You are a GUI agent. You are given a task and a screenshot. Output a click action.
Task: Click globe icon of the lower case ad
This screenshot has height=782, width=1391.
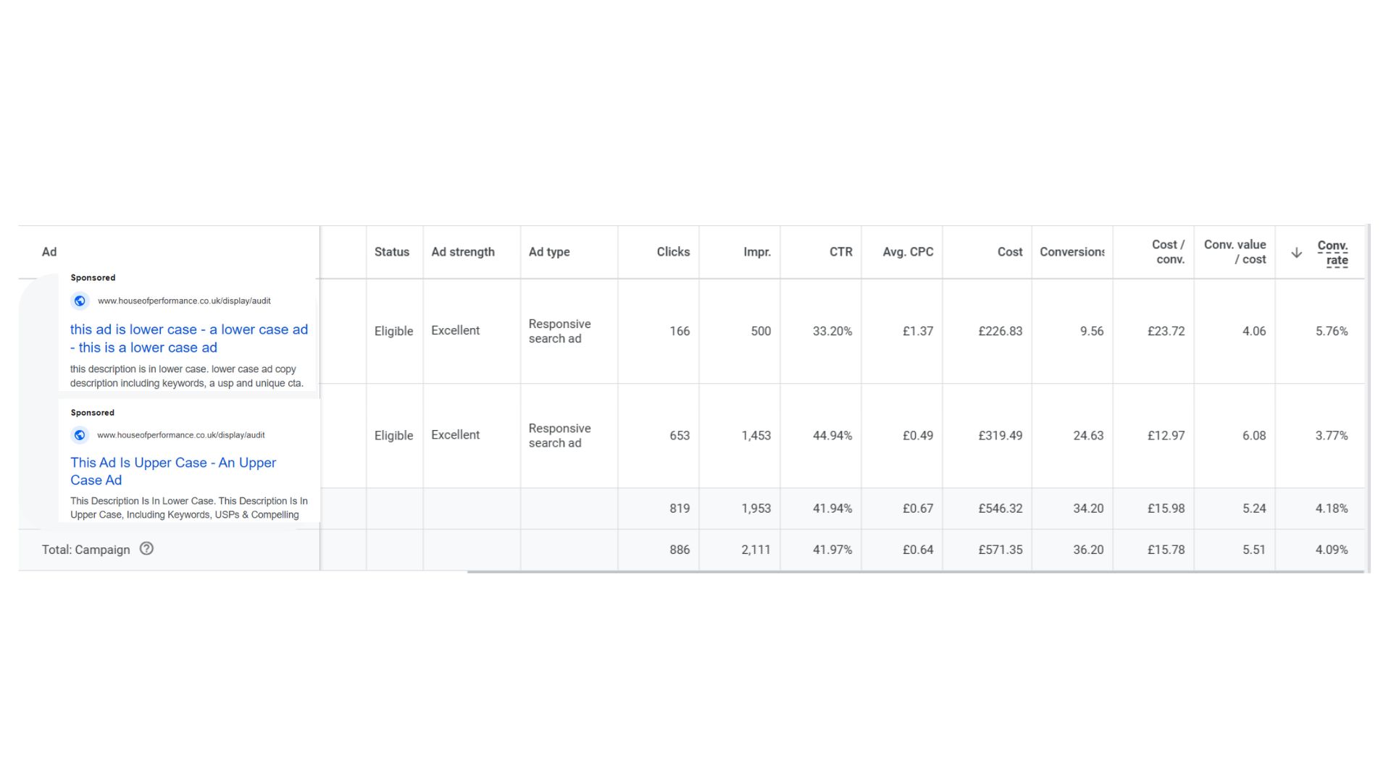(x=80, y=301)
